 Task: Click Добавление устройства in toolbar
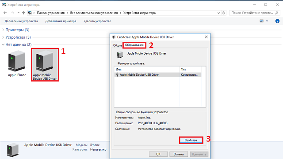coord(21,21)
